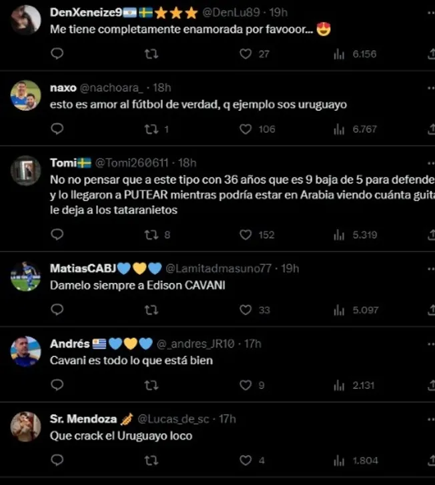435x485 pixels.
Task: Open @Lamitadmasuno77 profile handle link
Action: tap(218, 268)
